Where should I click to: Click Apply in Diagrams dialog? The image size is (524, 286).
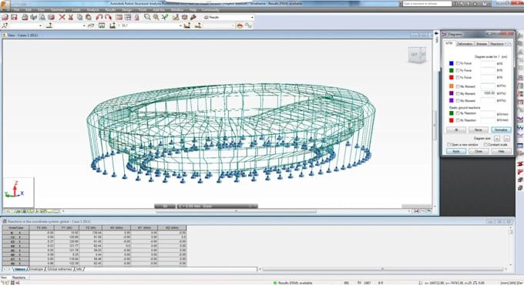(x=456, y=151)
